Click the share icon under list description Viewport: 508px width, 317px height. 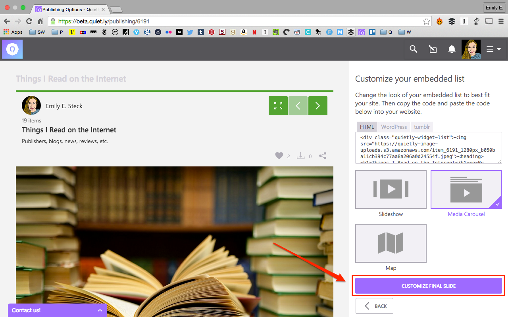(323, 156)
